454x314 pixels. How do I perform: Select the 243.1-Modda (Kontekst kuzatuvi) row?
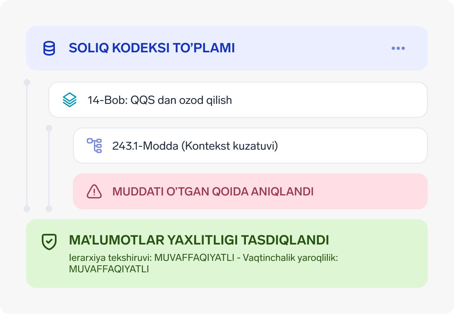point(250,146)
